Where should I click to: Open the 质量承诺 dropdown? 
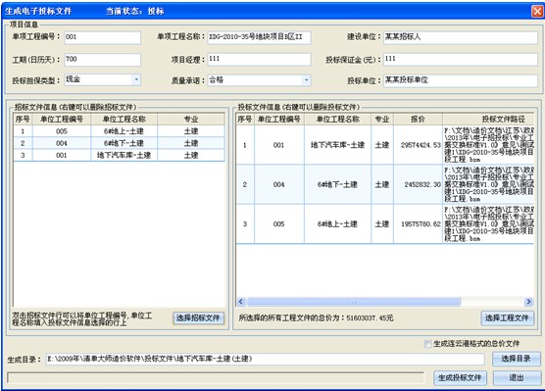point(306,80)
